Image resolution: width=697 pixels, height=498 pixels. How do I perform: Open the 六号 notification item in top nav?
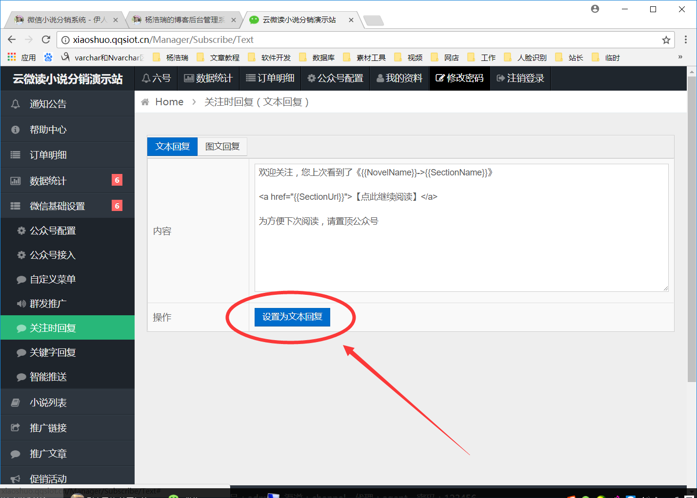(156, 78)
